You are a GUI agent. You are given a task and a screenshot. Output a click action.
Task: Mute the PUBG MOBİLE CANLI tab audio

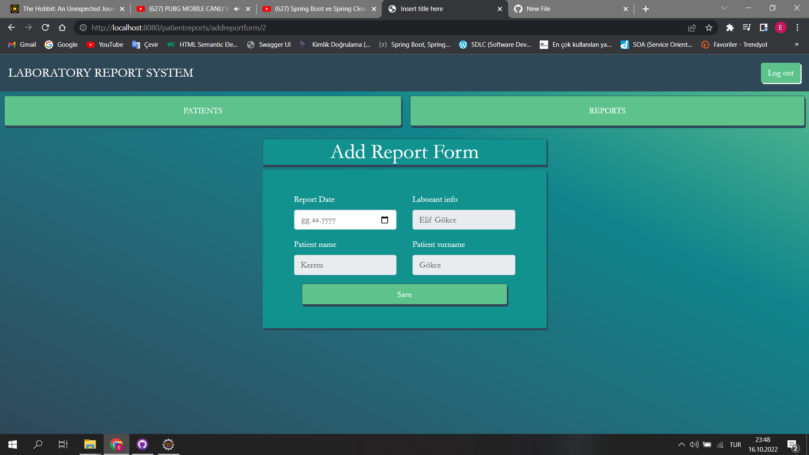pyautogui.click(x=236, y=8)
